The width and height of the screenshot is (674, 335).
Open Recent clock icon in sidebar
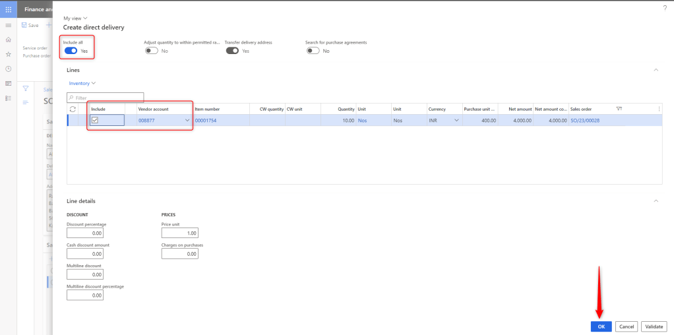coord(8,69)
